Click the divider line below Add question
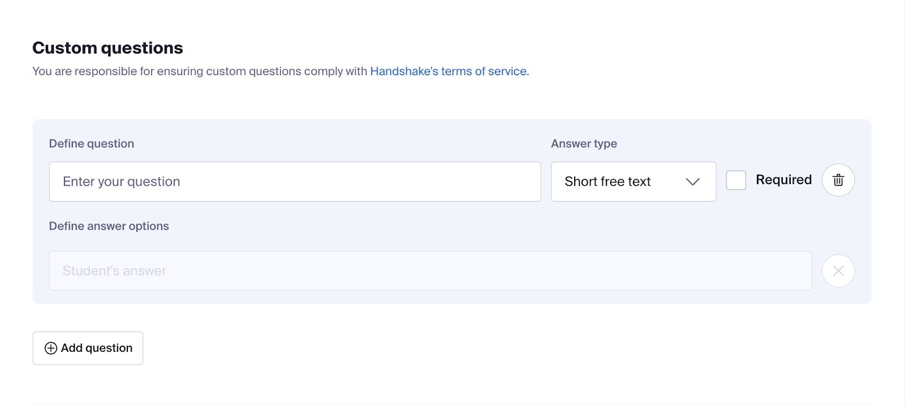This screenshot has height=405, width=905. pos(452,404)
